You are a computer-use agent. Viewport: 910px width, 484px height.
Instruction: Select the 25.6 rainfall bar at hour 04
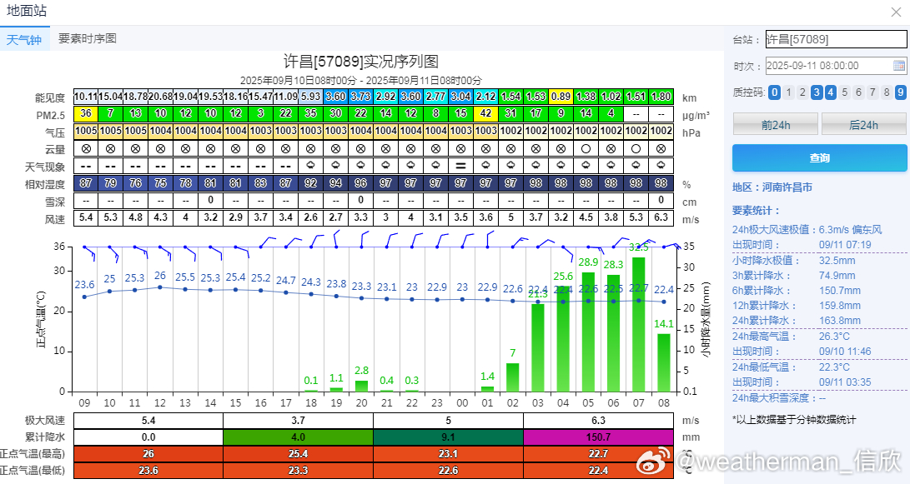563,339
